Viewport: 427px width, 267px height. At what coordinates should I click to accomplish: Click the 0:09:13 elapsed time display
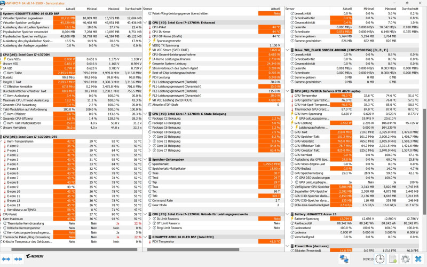pyautogui.click(x=368, y=259)
